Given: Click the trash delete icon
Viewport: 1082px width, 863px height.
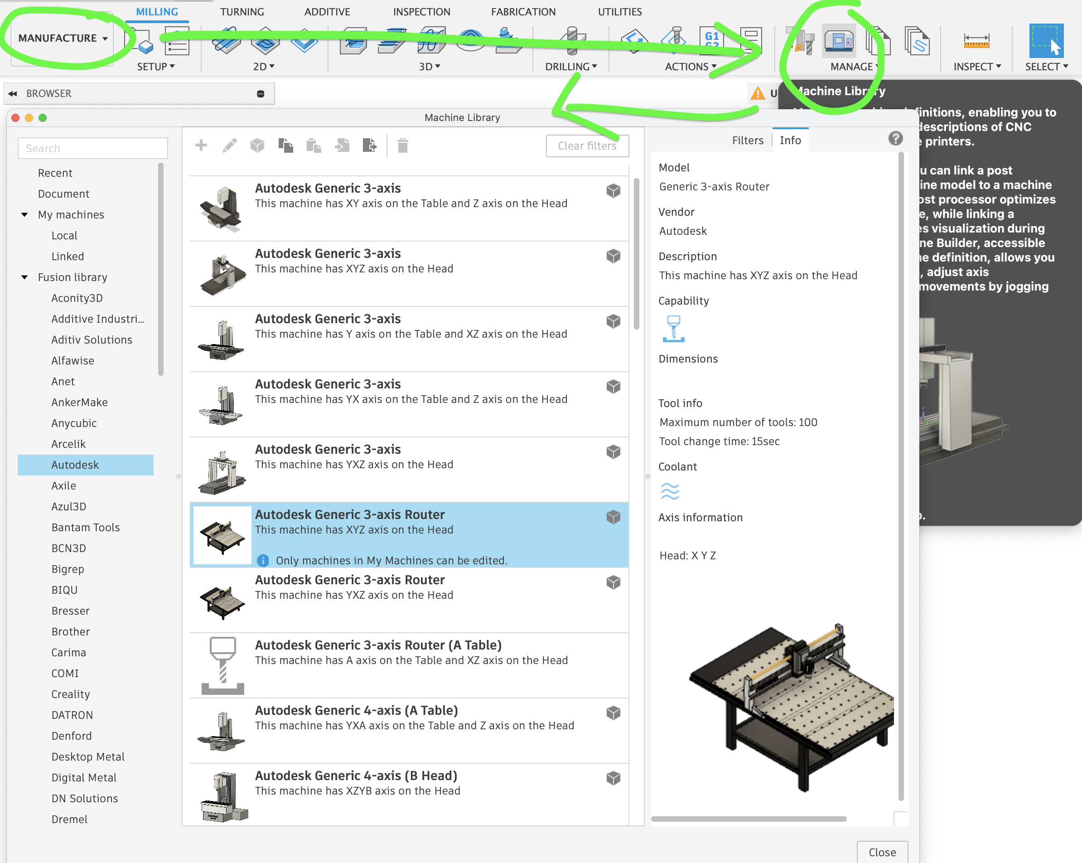Looking at the screenshot, I should coord(402,145).
